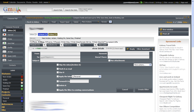194x112 pixels.
Task: Click the Trash folder icon
Action: point(4,60)
